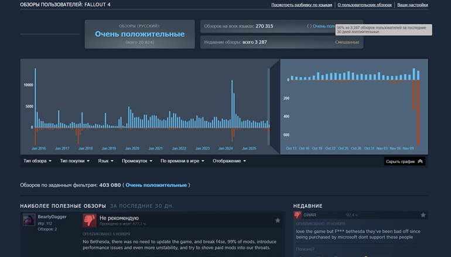The width and height of the screenshot is (451, 257).
Task: Open BearlyDagger's profile name link
Action: tap(52, 217)
